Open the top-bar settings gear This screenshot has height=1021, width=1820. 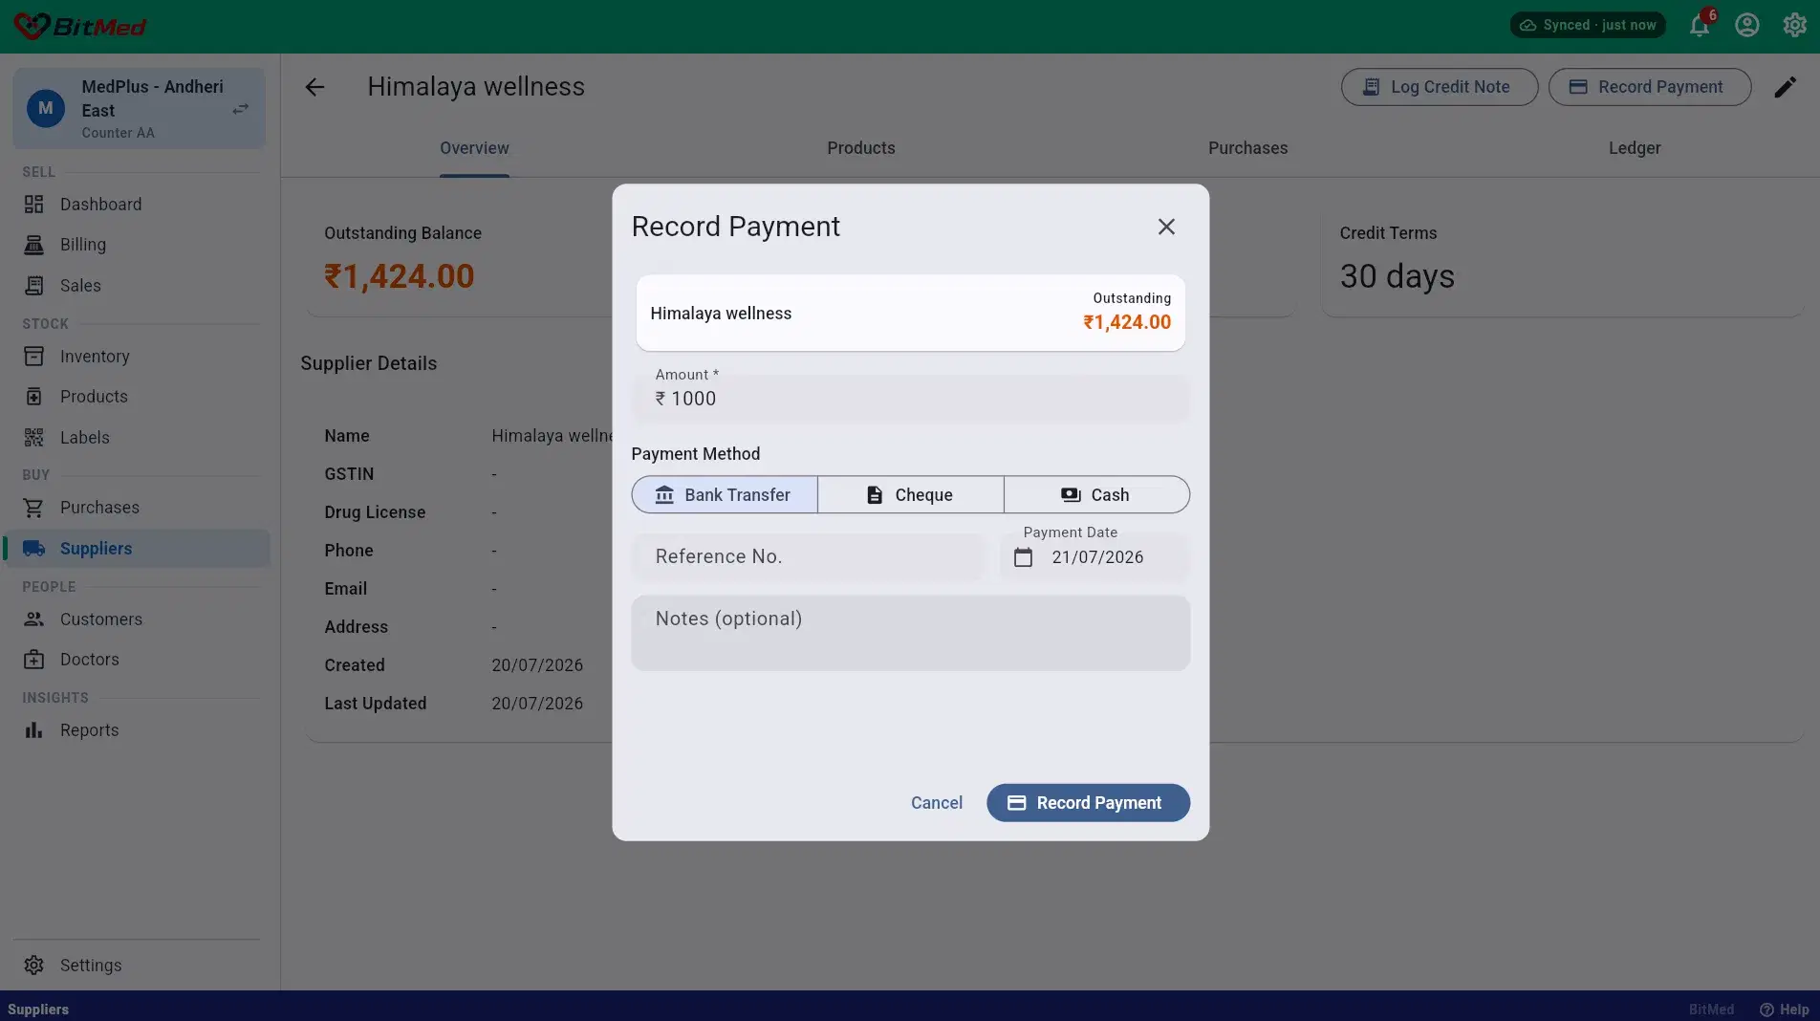point(1794,25)
